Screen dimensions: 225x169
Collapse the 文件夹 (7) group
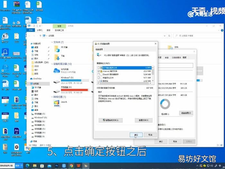tap(52, 42)
